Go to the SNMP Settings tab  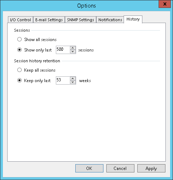point(80,20)
